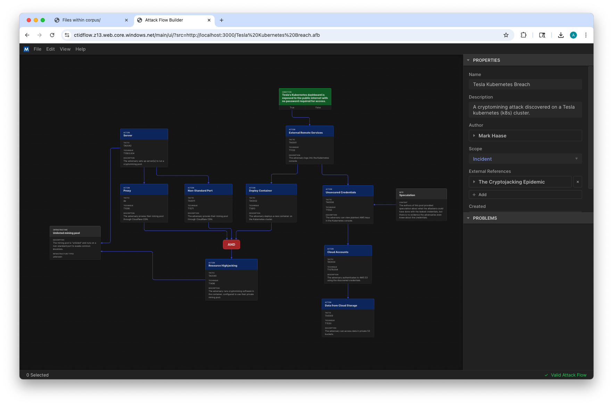
Task: Close the Files within corpus/ tab
Action: [x=126, y=20]
